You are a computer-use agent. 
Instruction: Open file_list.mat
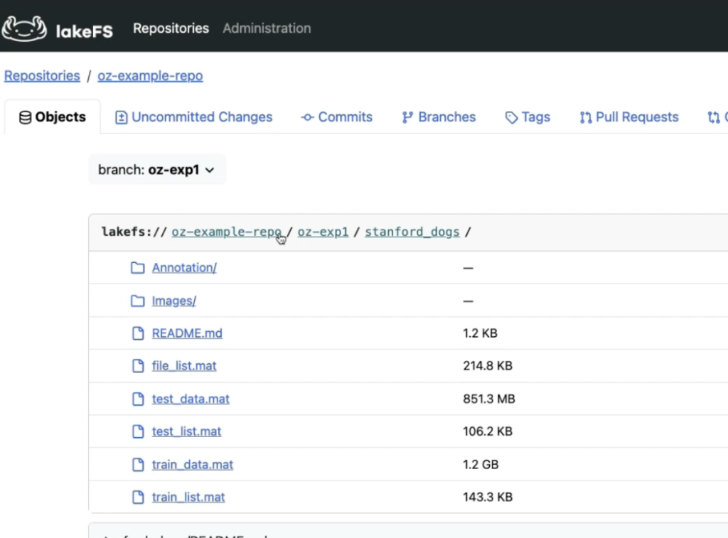point(184,366)
